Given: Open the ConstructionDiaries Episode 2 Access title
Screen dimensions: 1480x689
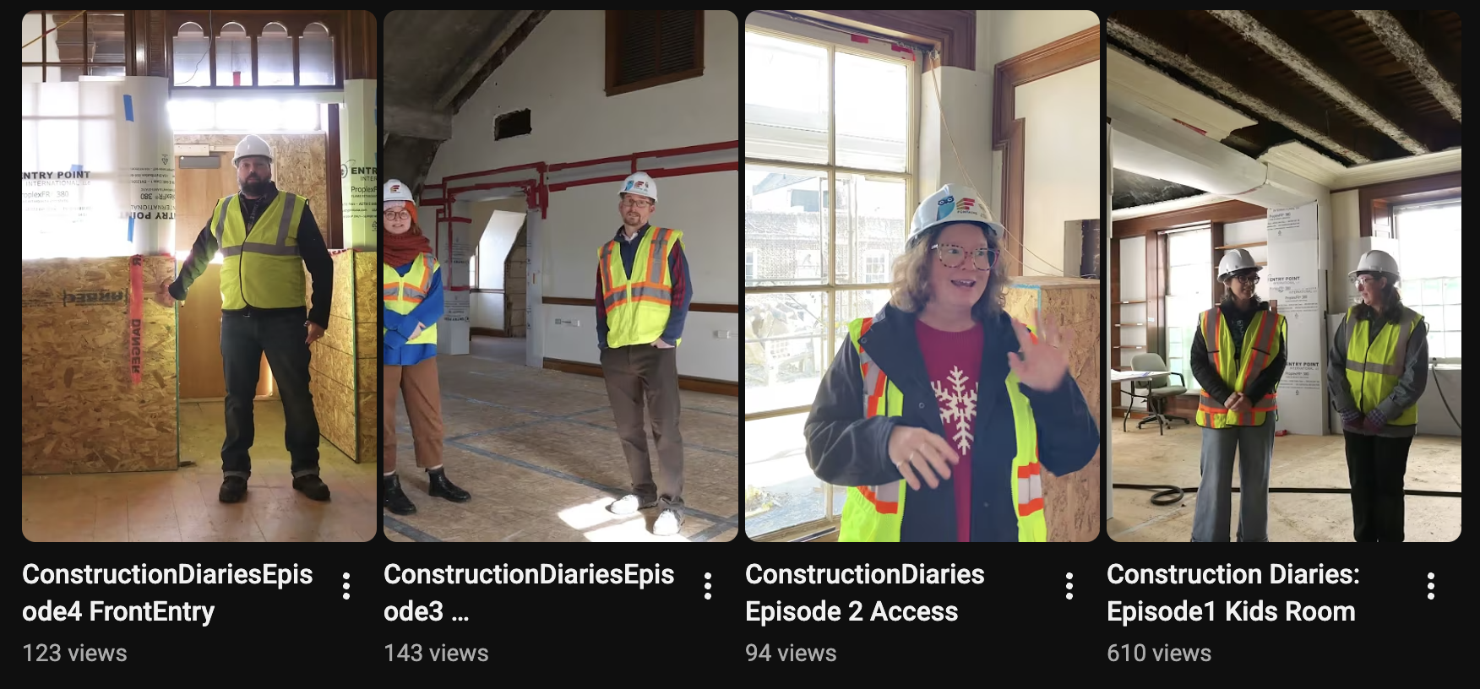Looking at the screenshot, I should [865, 593].
